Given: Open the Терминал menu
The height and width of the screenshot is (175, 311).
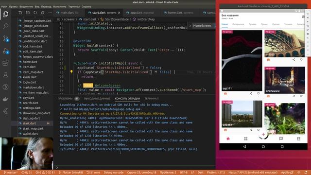Looking at the screenshot, I should (74, 6).
